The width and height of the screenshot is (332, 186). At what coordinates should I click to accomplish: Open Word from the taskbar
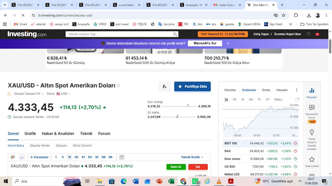pos(136,181)
